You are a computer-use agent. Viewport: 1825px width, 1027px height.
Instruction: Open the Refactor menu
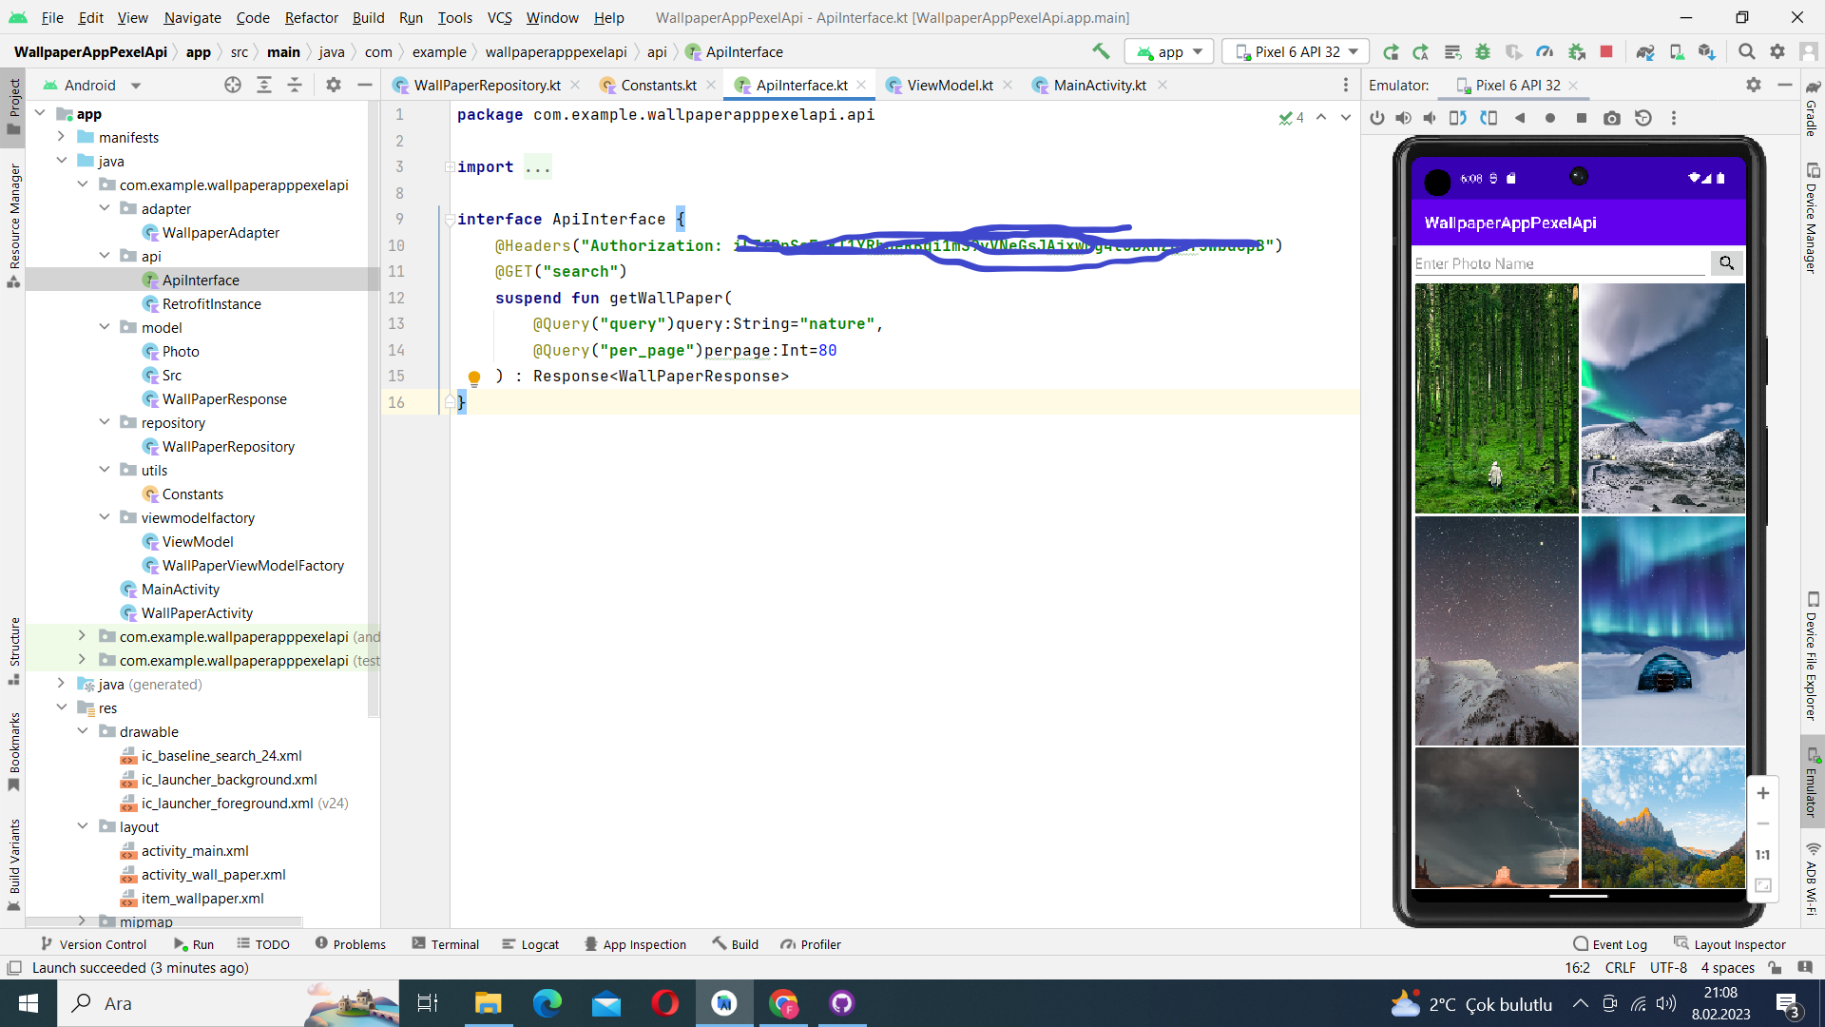tap(311, 17)
